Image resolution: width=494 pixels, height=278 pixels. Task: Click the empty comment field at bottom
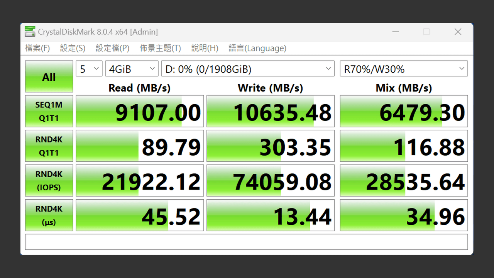[x=247, y=242]
